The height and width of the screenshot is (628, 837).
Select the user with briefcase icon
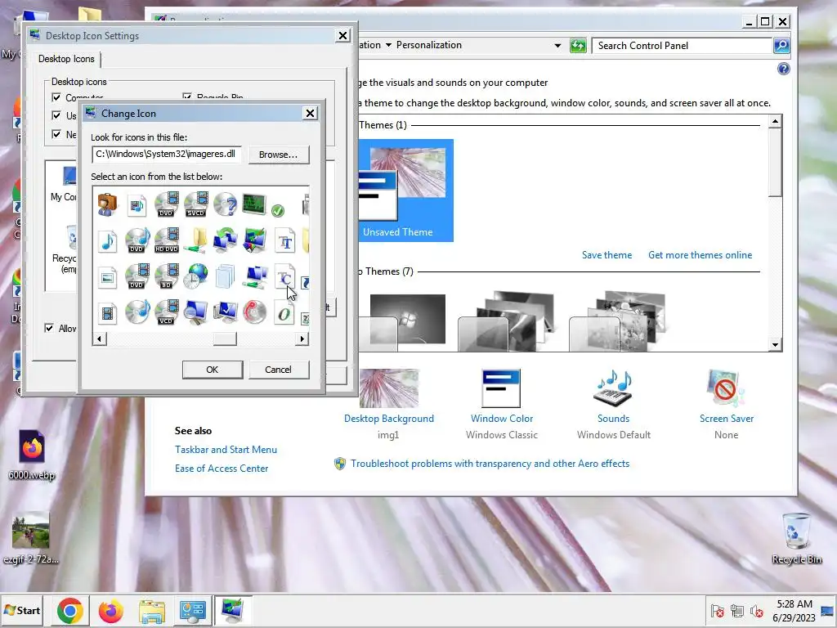click(107, 205)
